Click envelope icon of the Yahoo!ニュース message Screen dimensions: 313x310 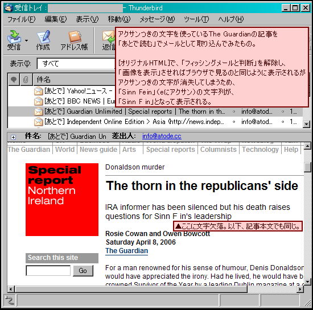(x=38, y=91)
